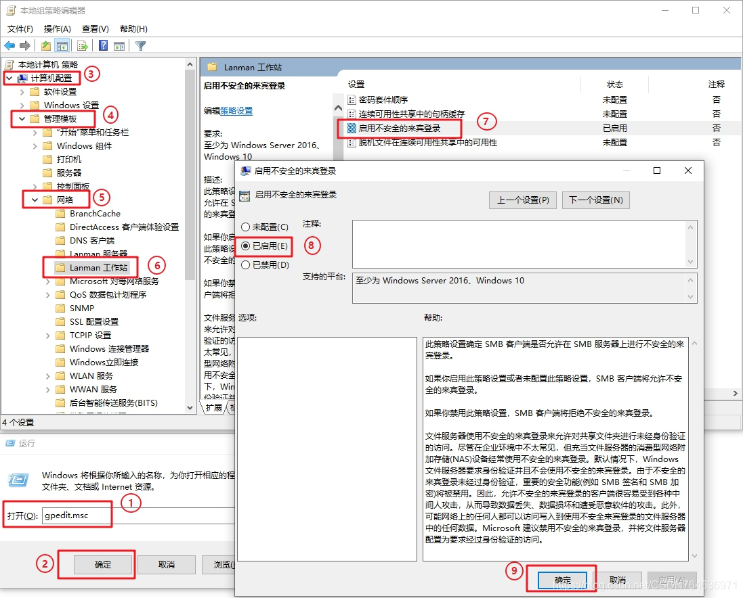Click the Filter funnel toolbar icon
Screen dimensions: 743x598
[141, 45]
